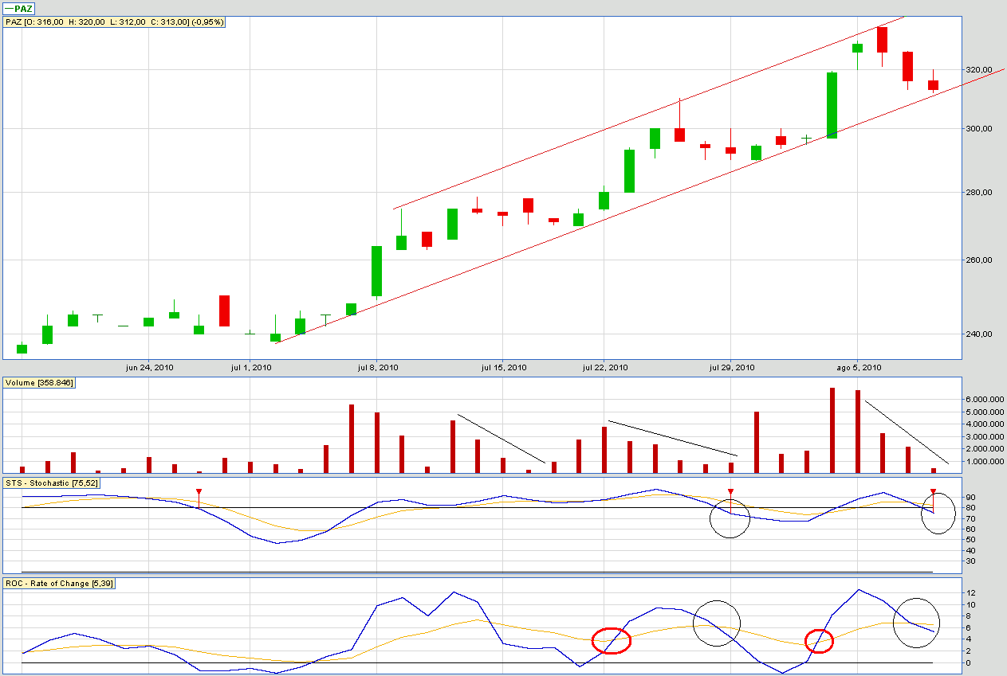Select the jul 1, 2010 date label
The height and width of the screenshot is (676, 1007).
coord(251,367)
